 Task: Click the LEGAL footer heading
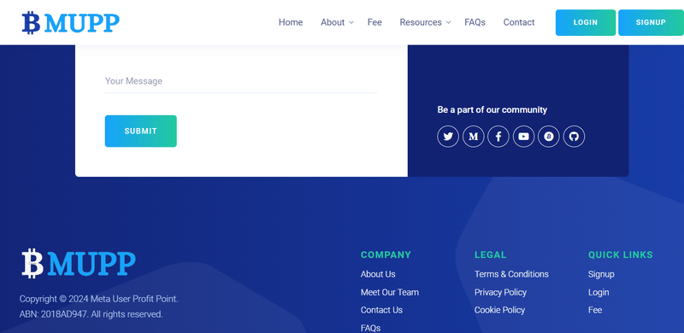click(490, 254)
